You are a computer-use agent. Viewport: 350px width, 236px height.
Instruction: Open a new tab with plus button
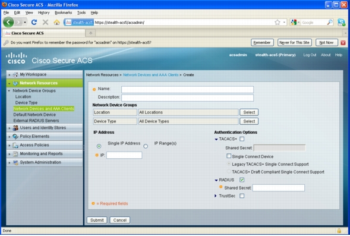[x=91, y=33]
